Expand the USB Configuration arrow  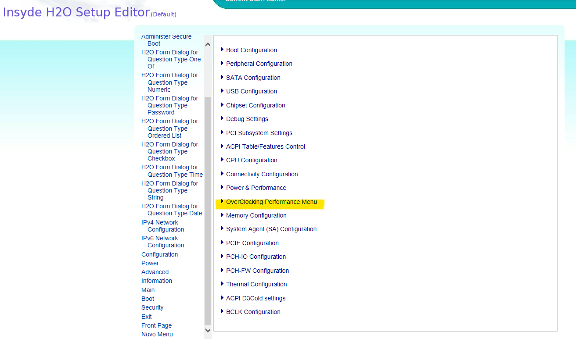pos(222,91)
